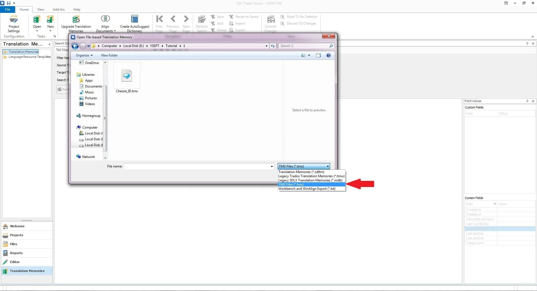
Task: Open the Help ribbon tab
Action: [77, 10]
